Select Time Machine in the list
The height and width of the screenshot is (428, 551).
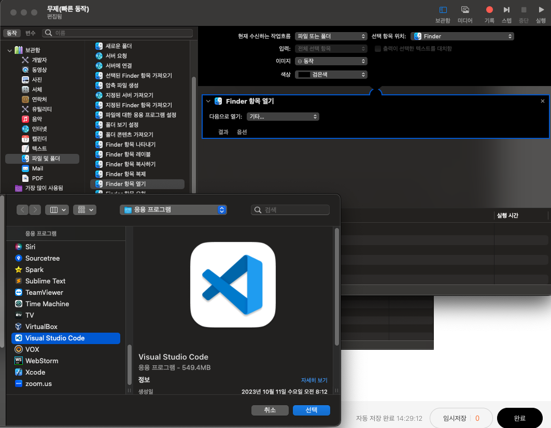pos(66,304)
